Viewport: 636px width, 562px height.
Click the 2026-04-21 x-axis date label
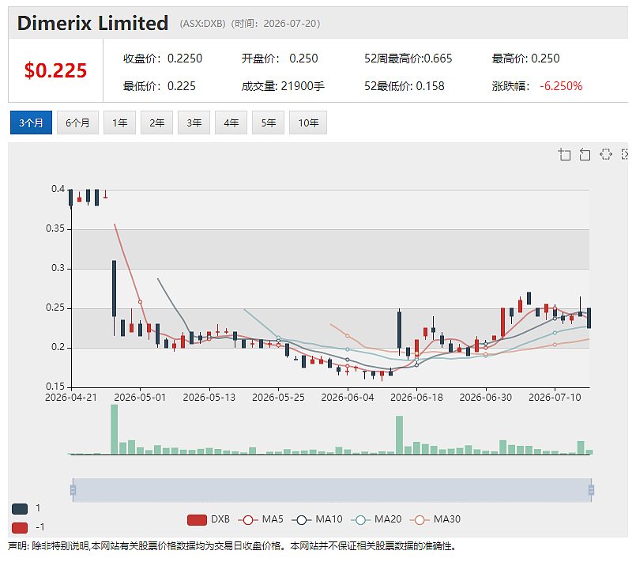coord(71,398)
